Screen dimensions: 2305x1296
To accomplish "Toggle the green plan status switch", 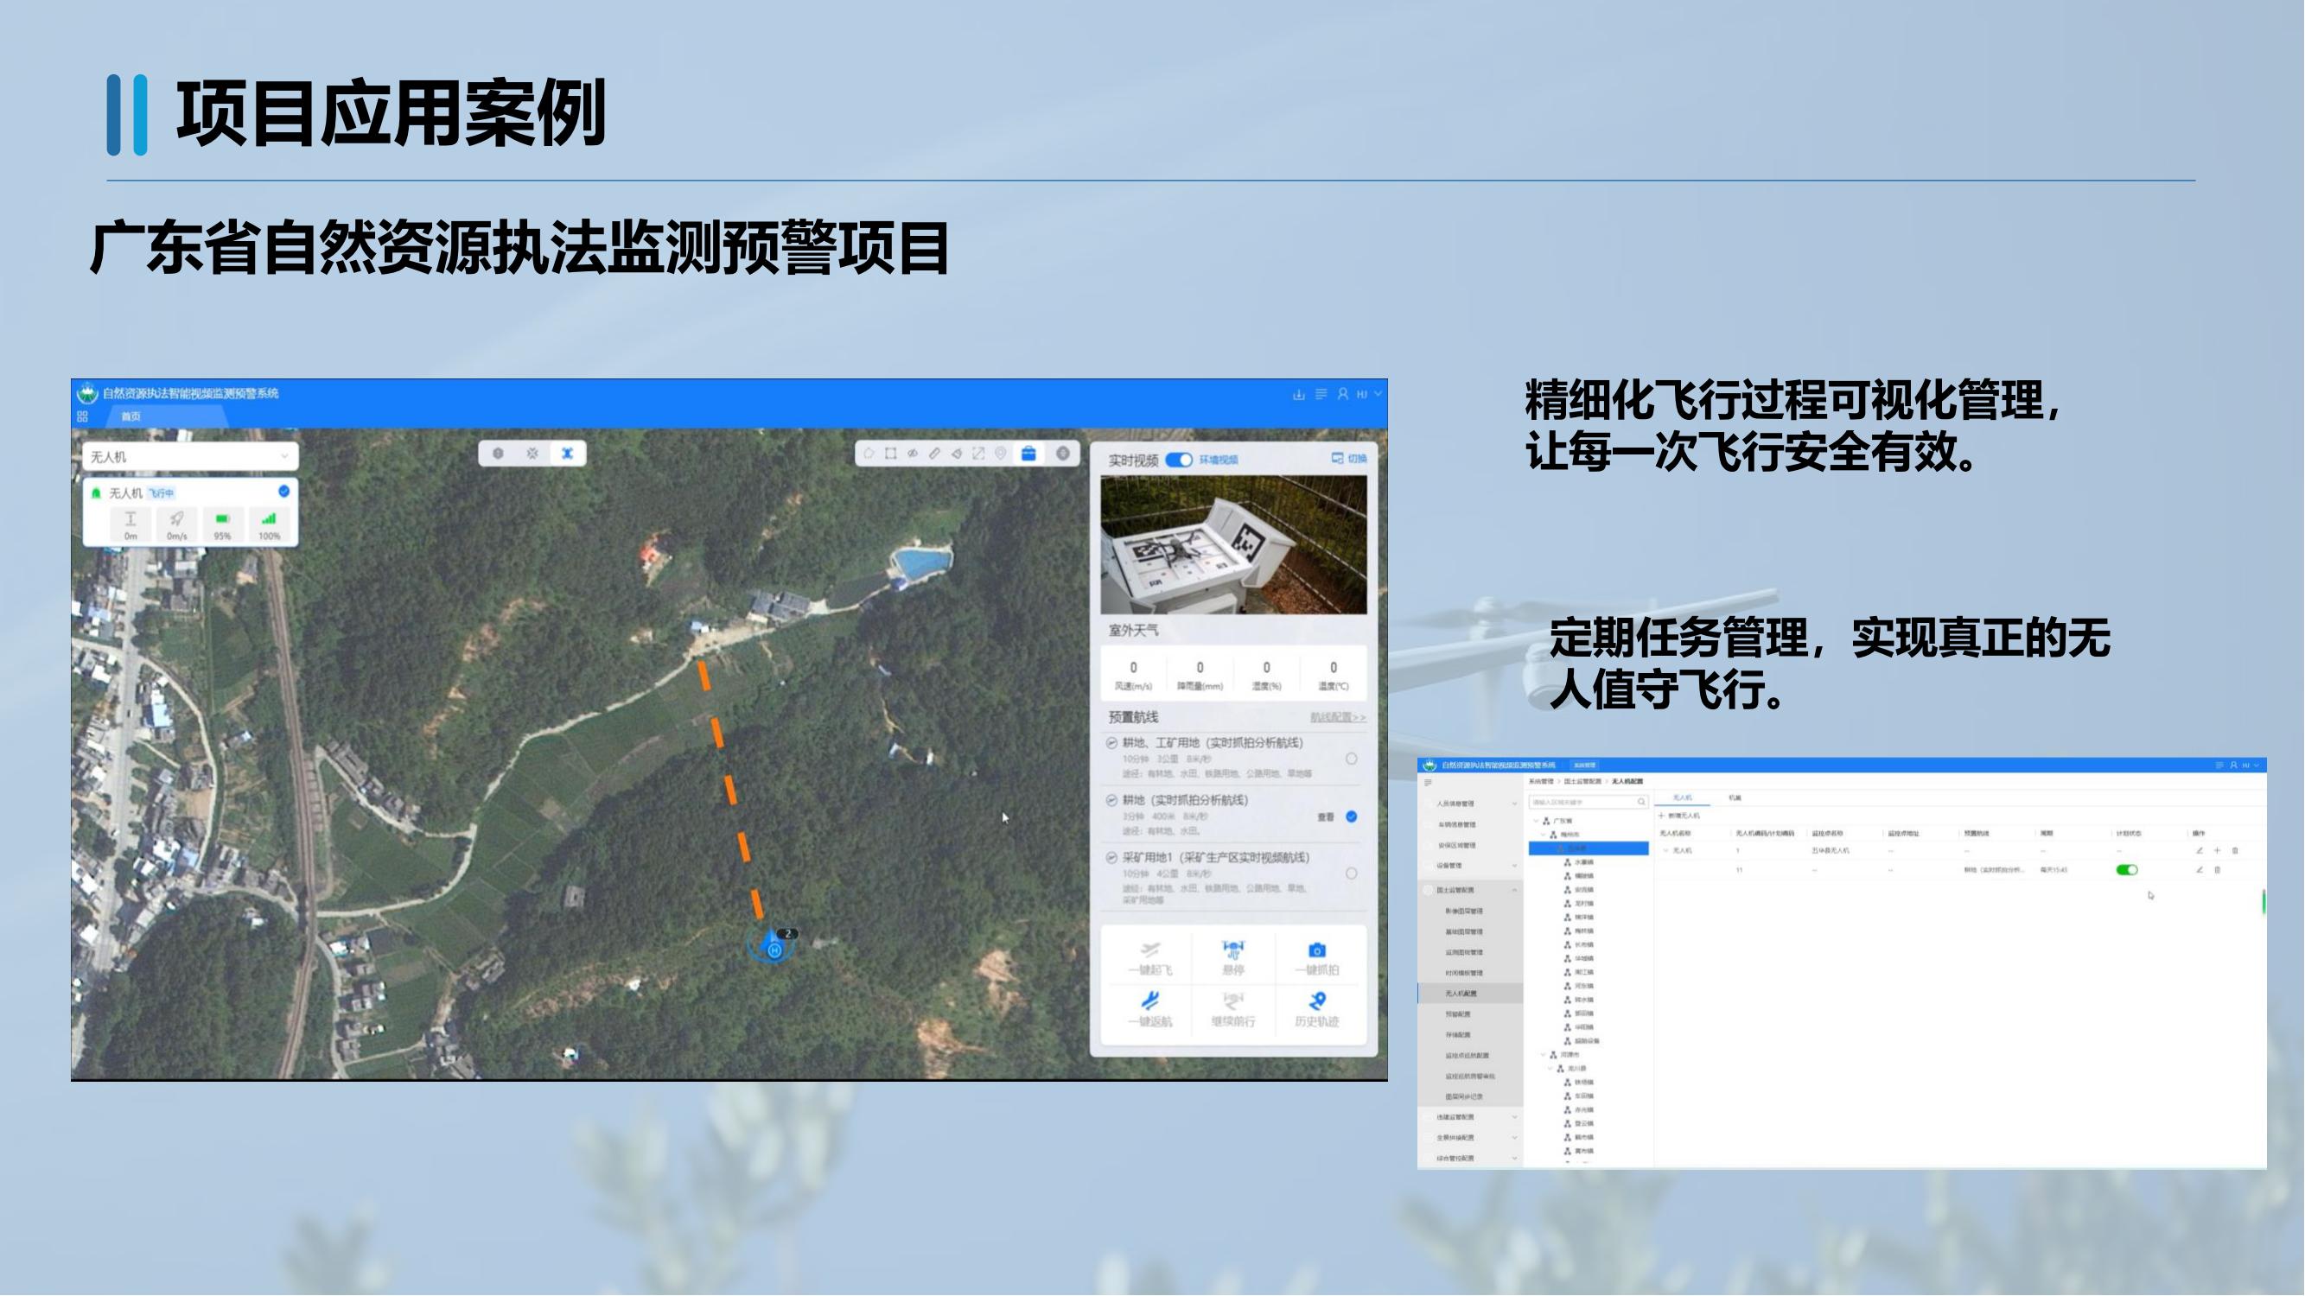I will tap(2127, 869).
